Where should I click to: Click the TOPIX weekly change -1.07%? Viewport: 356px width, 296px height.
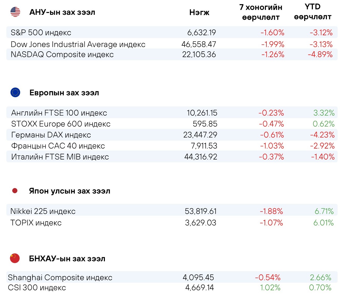(271, 223)
